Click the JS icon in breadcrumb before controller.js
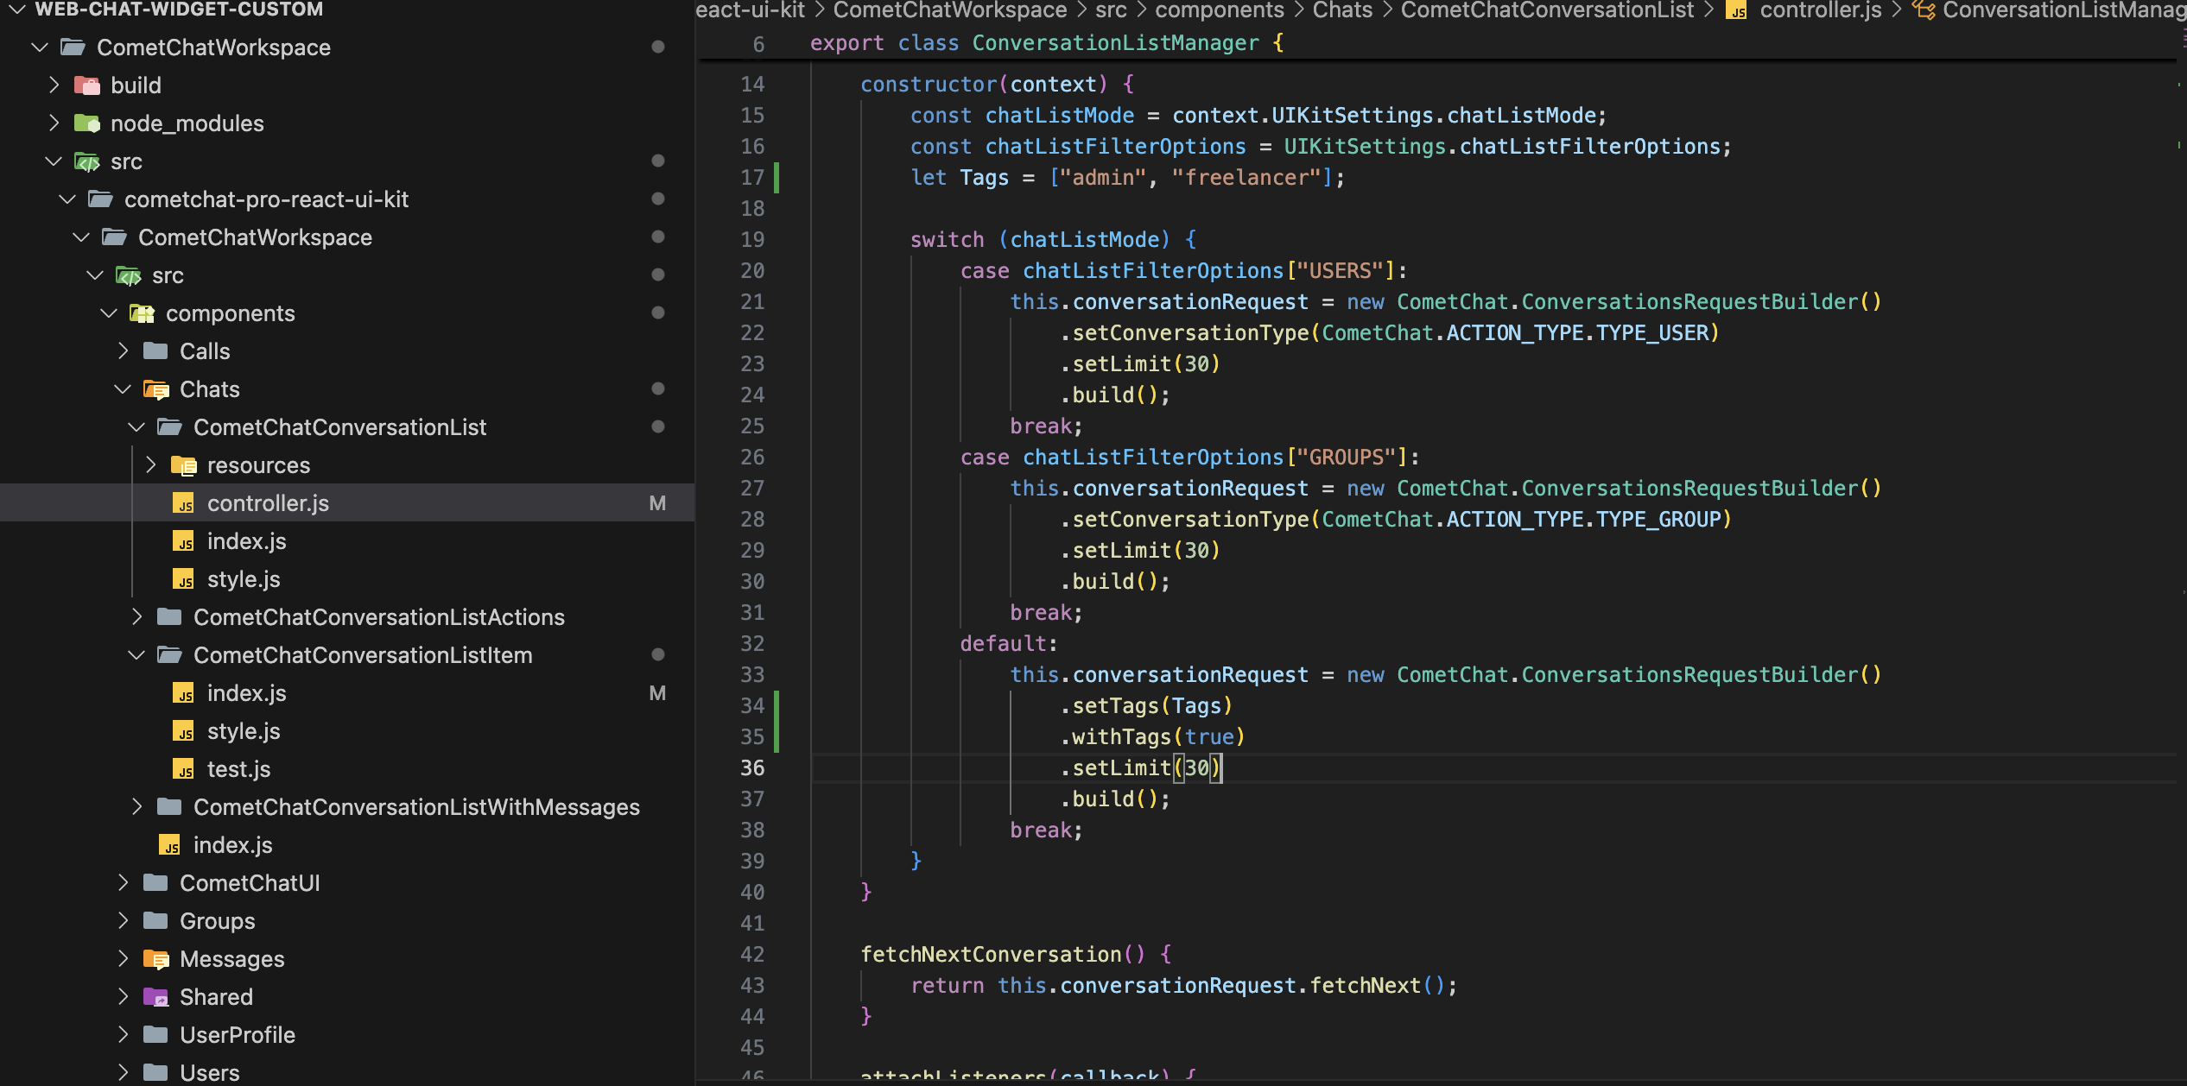2187x1086 pixels. pyautogui.click(x=1736, y=10)
